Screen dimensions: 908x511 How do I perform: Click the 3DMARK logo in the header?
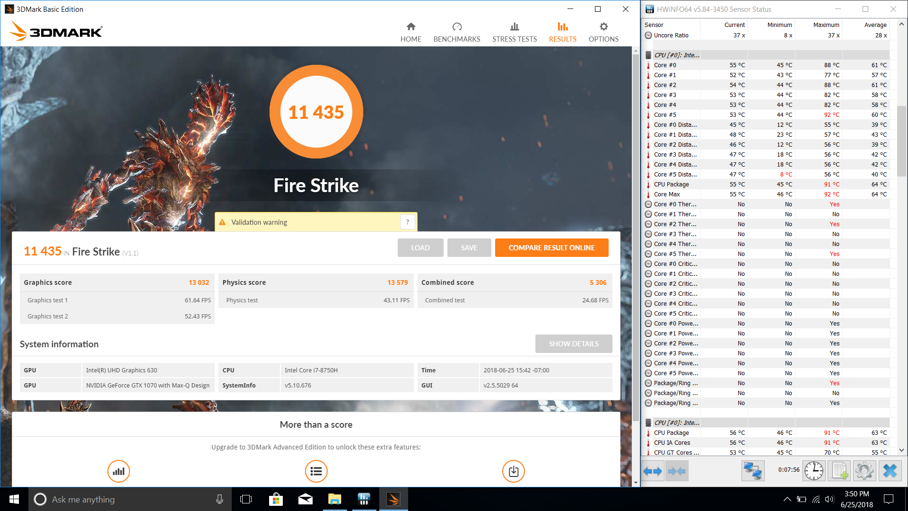(56, 31)
